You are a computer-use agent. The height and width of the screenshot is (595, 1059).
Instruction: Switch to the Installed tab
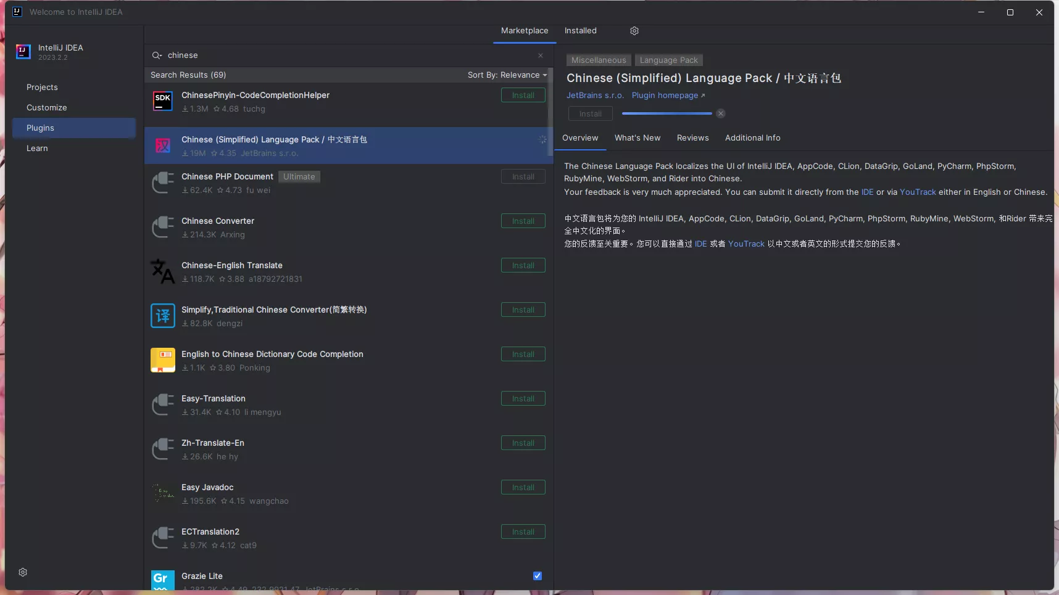[580, 31]
